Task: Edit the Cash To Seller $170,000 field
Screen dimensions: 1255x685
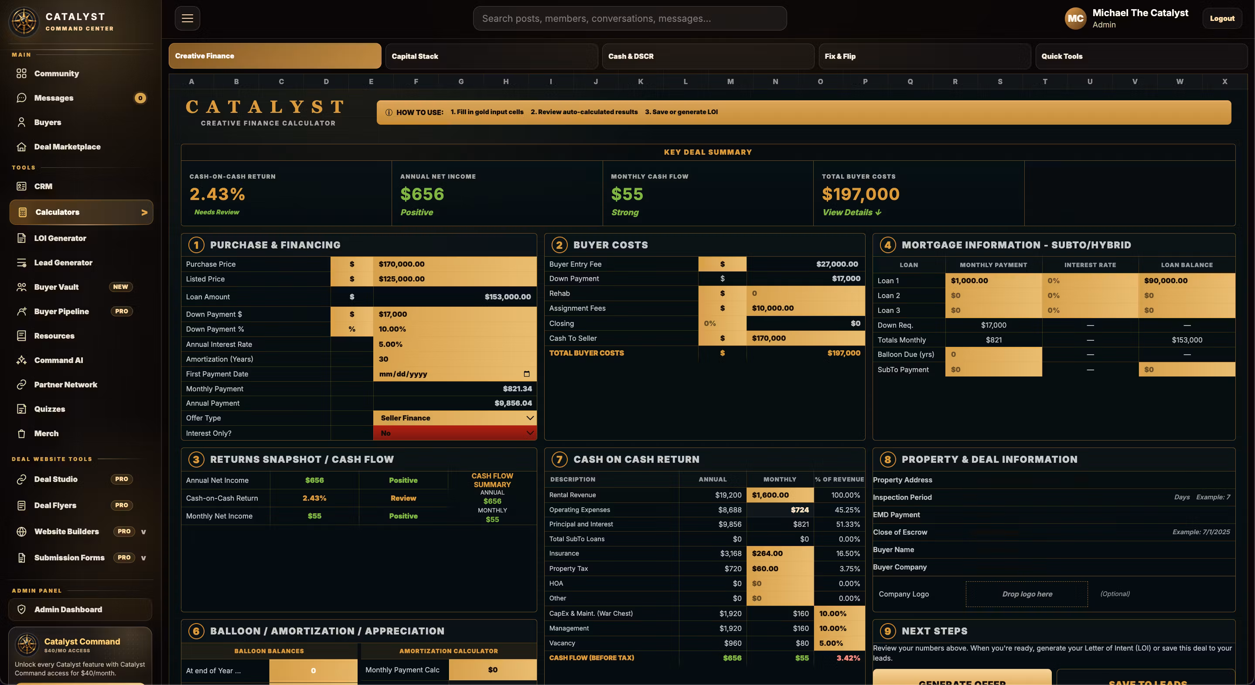Action: coord(806,339)
